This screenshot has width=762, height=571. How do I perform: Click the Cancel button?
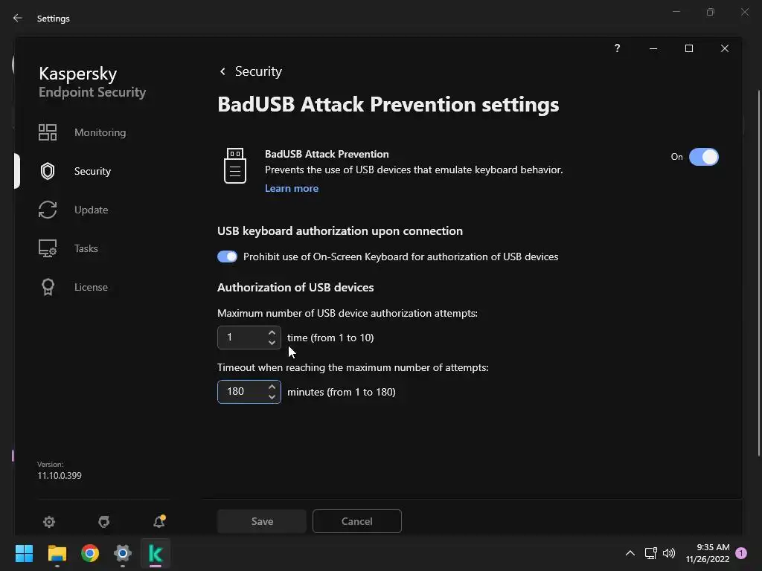point(356,521)
